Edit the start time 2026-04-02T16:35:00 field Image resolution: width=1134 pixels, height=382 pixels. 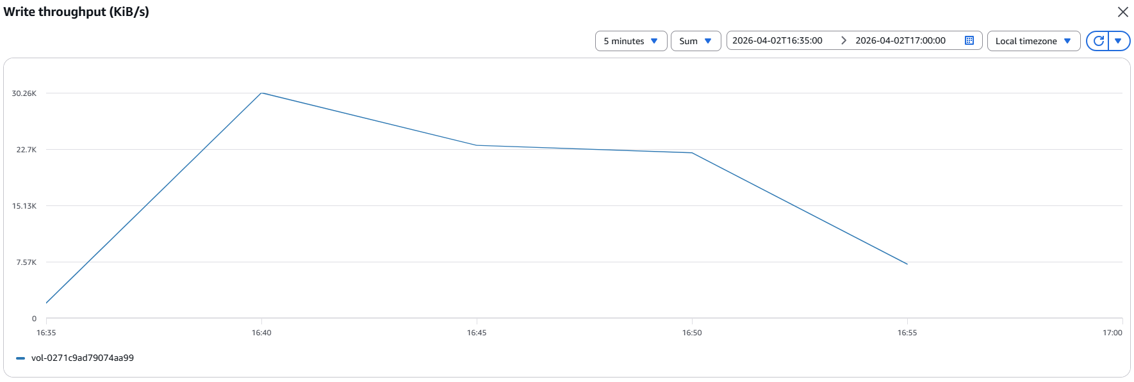click(777, 40)
